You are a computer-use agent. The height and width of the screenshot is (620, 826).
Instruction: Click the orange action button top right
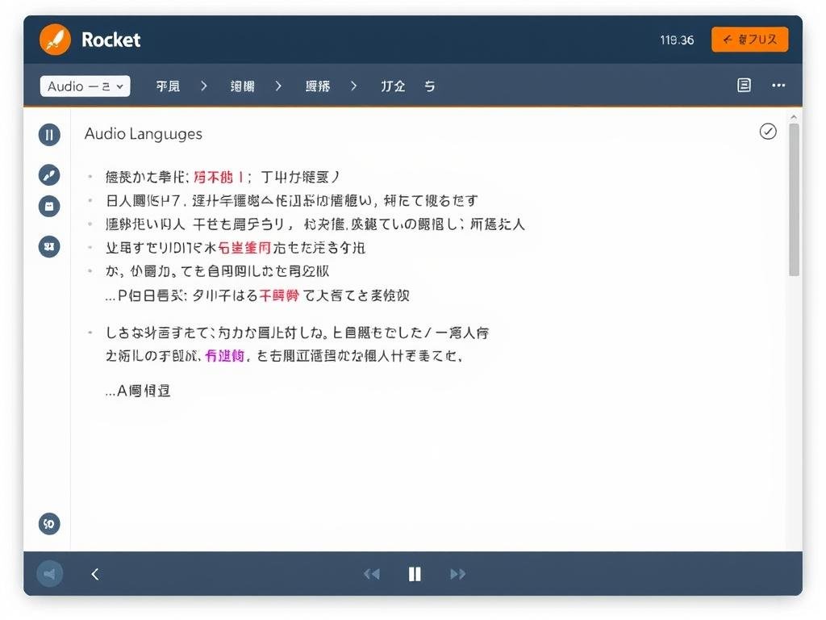(749, 39)
